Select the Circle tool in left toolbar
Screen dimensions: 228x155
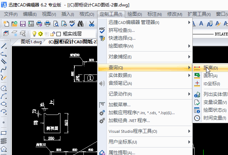pyautogui.click(x=4, y=88)
